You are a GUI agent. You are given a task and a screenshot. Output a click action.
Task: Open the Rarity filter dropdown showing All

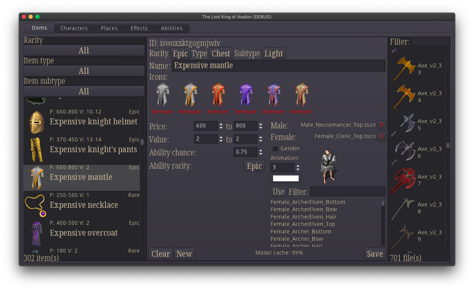[84, 50]
